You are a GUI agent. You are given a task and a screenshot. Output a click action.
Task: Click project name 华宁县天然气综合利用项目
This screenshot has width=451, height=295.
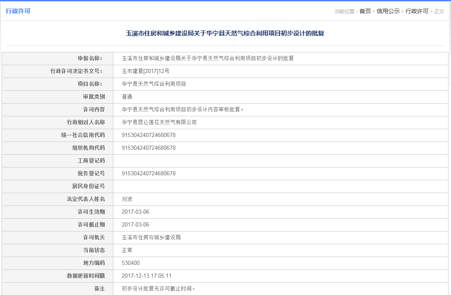tap(154, 84)
